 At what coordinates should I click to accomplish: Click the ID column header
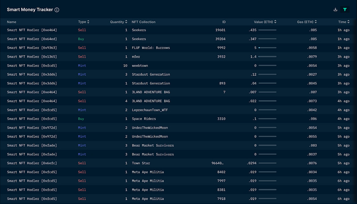click(x=224, y=22)
